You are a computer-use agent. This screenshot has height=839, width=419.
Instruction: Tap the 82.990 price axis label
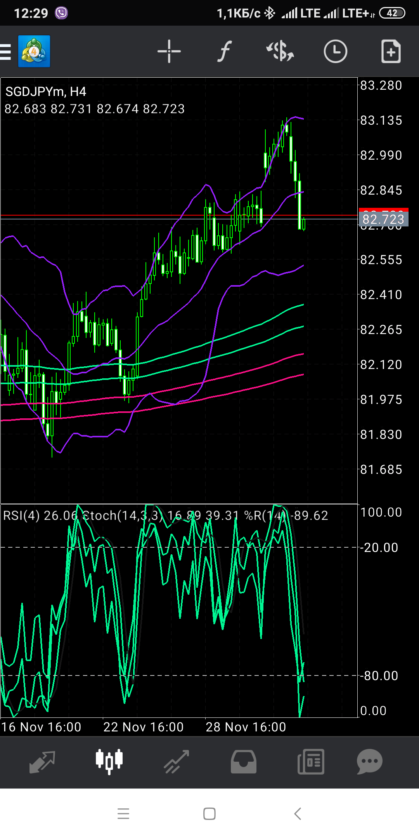pyautogui.click(x=381, y=155)
